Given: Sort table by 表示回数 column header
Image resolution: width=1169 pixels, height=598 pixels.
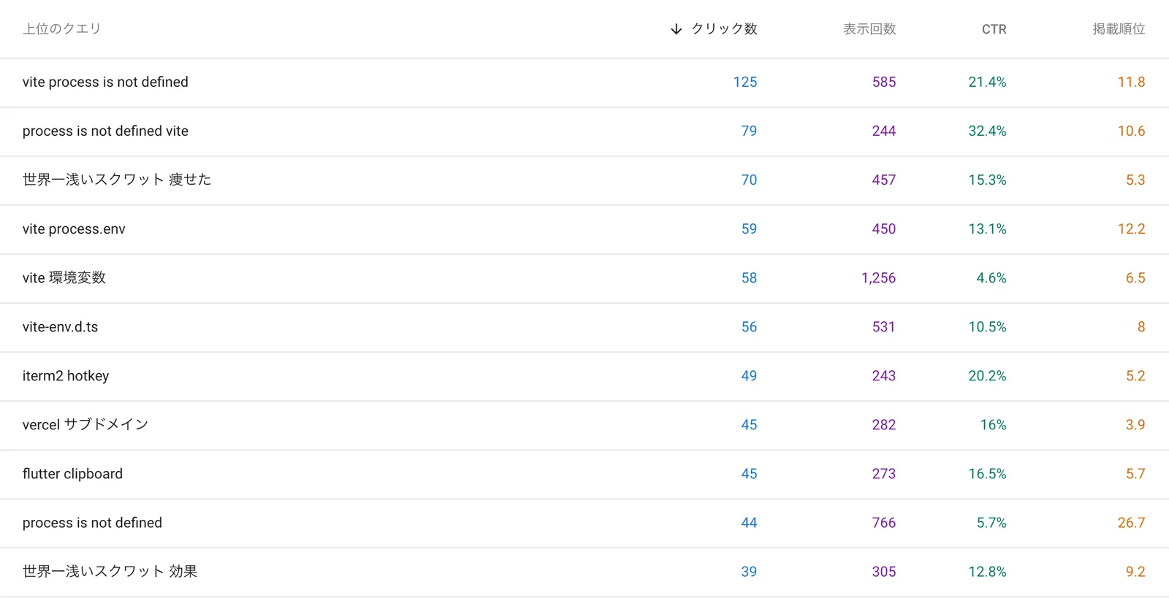Looking at the screenshot, I should (x=869, y=29).
